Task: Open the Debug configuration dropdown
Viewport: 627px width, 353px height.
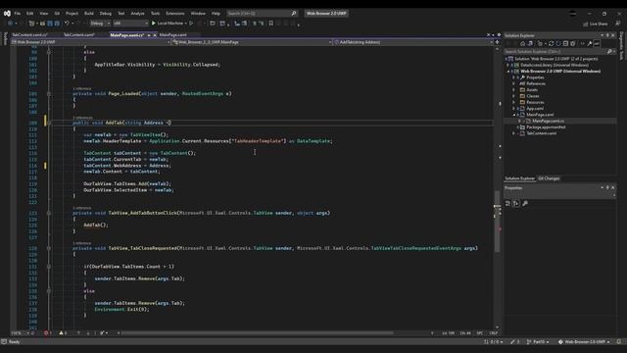Action: 100,24
